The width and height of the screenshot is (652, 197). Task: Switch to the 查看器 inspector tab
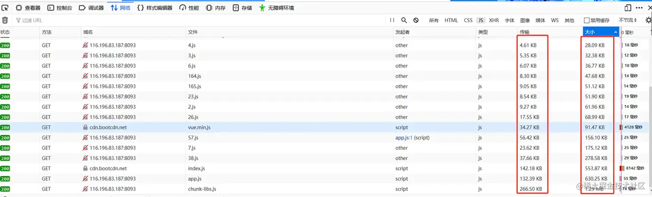click(x=28, y=8)
